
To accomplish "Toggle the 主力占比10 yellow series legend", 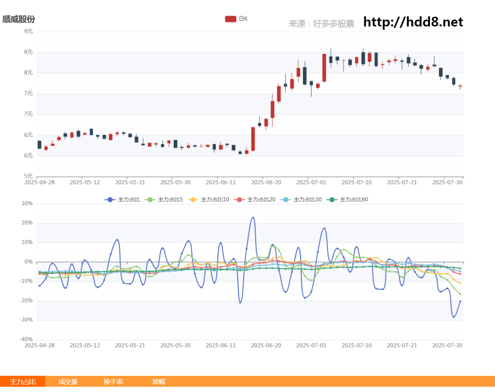I will click(x=208, y=200).
